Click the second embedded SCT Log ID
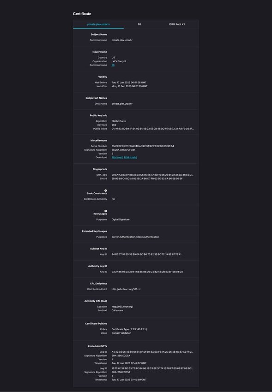The height and width of the screenshot is (392, 272). (x=152, y=368)
